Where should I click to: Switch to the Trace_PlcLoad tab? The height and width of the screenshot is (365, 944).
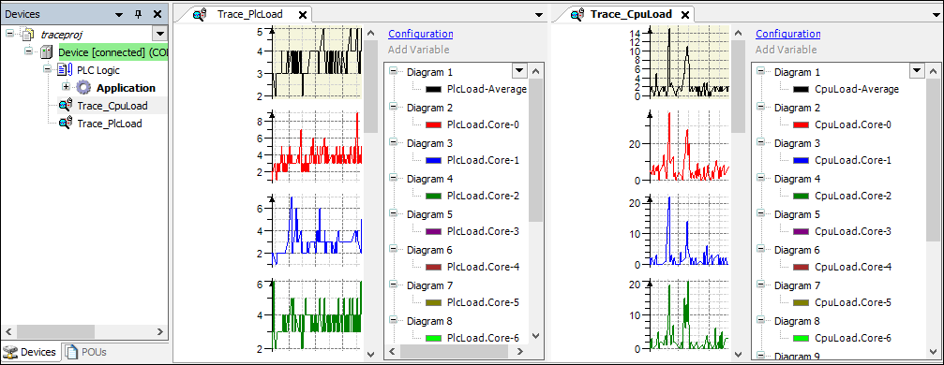click(249, 14)
